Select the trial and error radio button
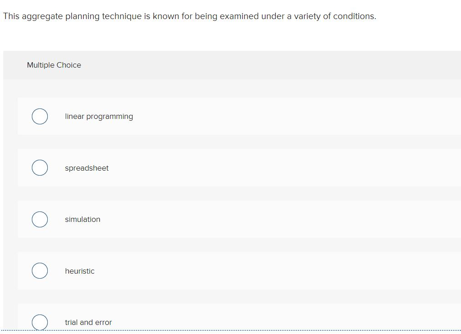Viewport: 461px width, 334px height. pyautogui.click(x=40, y=322)
